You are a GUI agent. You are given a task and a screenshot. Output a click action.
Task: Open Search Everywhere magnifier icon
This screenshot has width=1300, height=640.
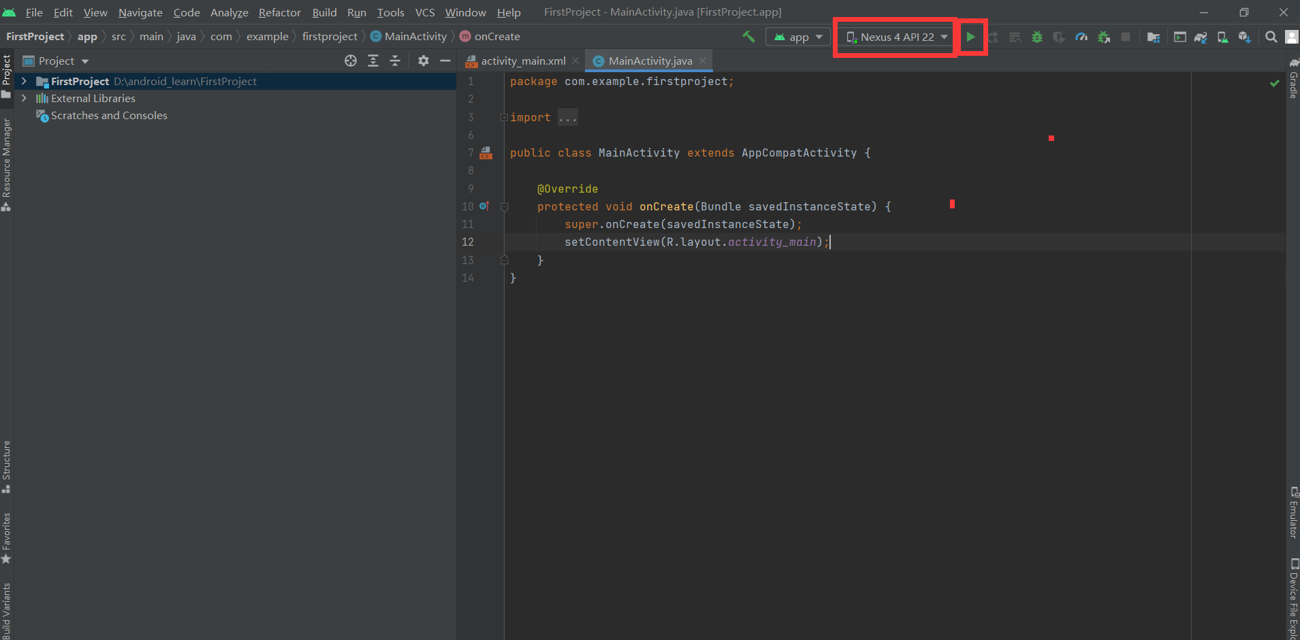pyautogui.click(x=1271, y=37)
